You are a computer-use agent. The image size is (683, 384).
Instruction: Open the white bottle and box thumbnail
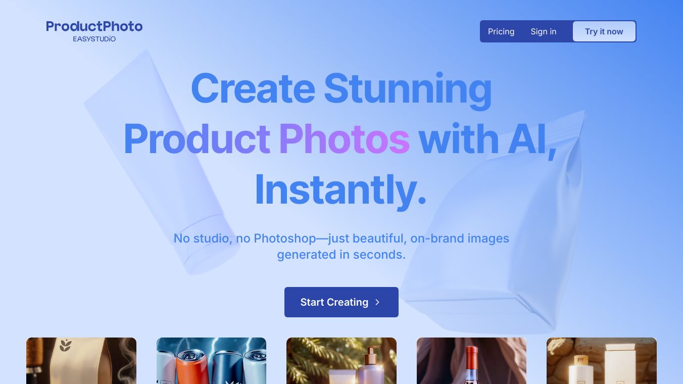[602, 361]
